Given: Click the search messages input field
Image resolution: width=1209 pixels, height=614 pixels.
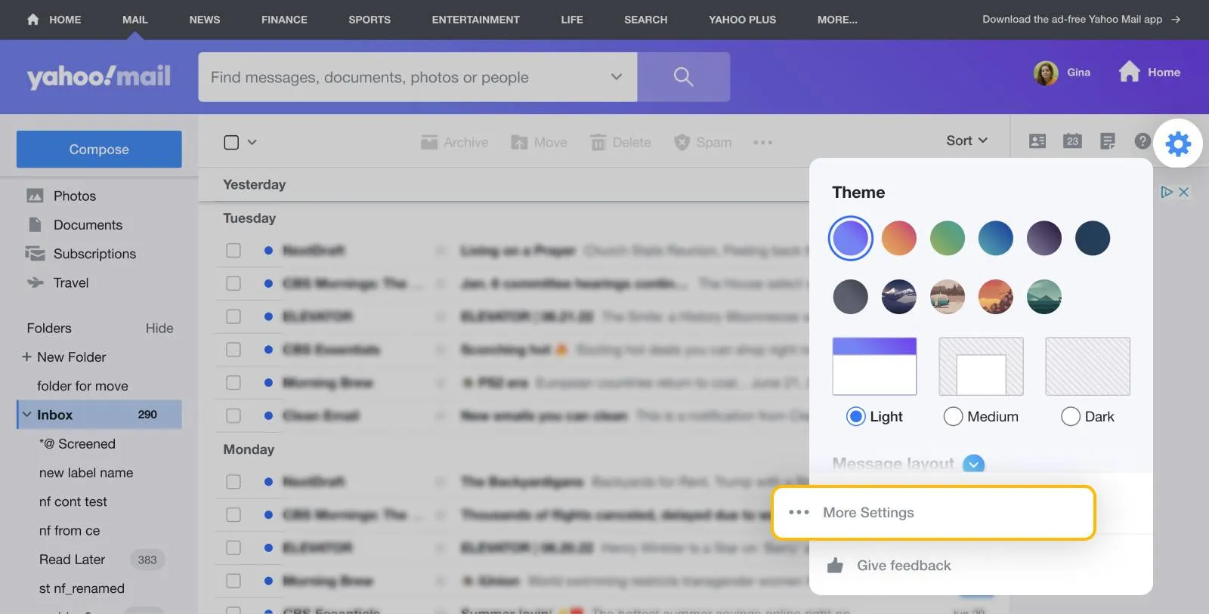Looking at the screenshot, I should pyautogui.click(x=418, y=76).
